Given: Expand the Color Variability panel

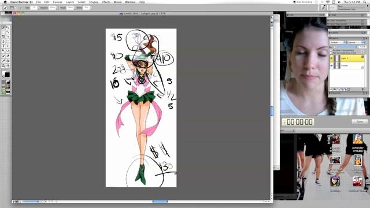Looking at the screenshot, I should (x=328, y=21).
